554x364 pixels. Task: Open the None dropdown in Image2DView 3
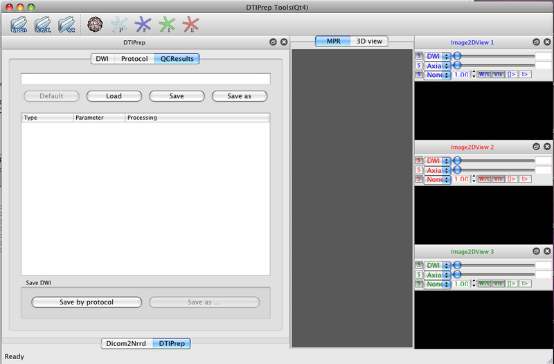pyautogui.click(x=437, y=284)
